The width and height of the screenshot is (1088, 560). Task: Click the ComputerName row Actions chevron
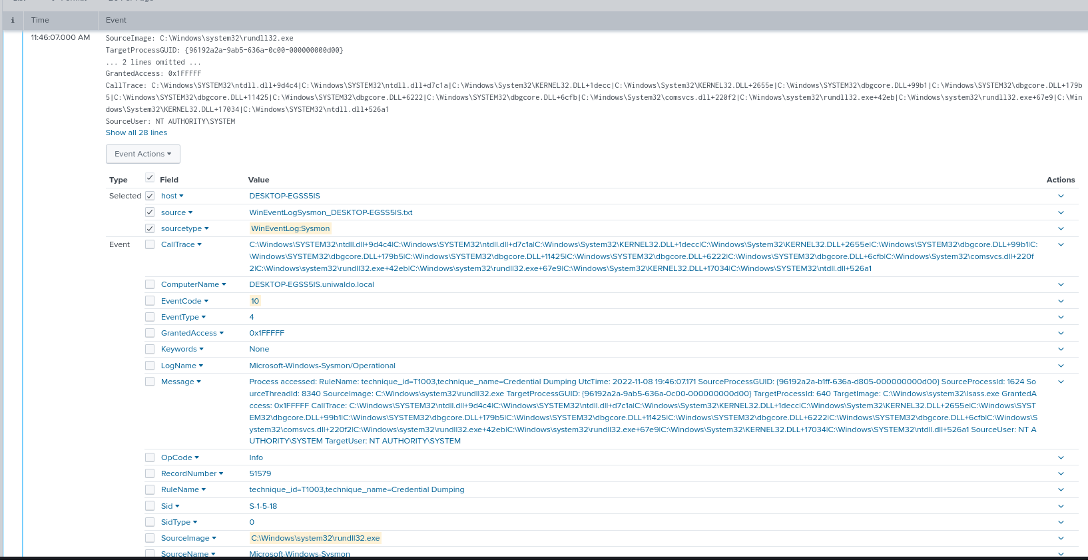coord(1061,284)
